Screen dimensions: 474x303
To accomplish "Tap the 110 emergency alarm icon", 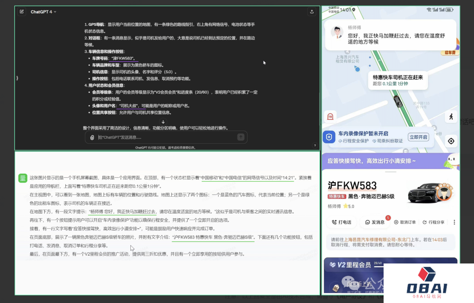I will coord(330,116).
